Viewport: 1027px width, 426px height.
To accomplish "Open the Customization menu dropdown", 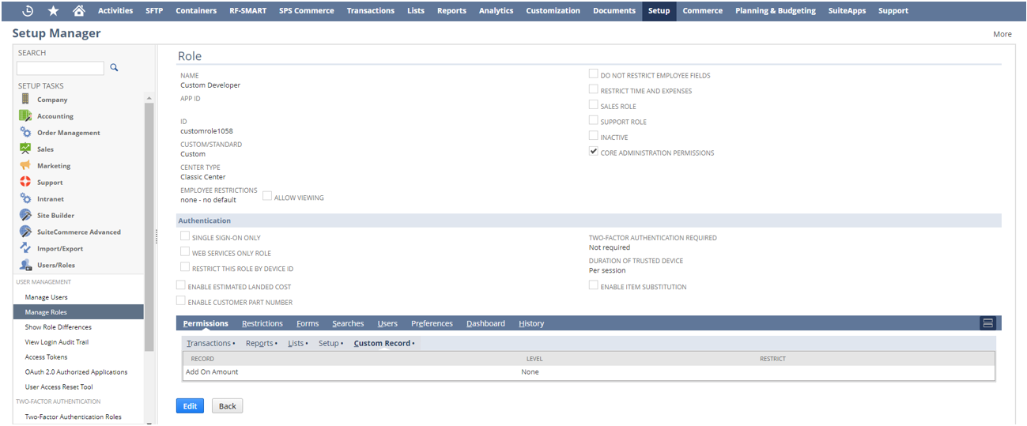I will [553, 10].
